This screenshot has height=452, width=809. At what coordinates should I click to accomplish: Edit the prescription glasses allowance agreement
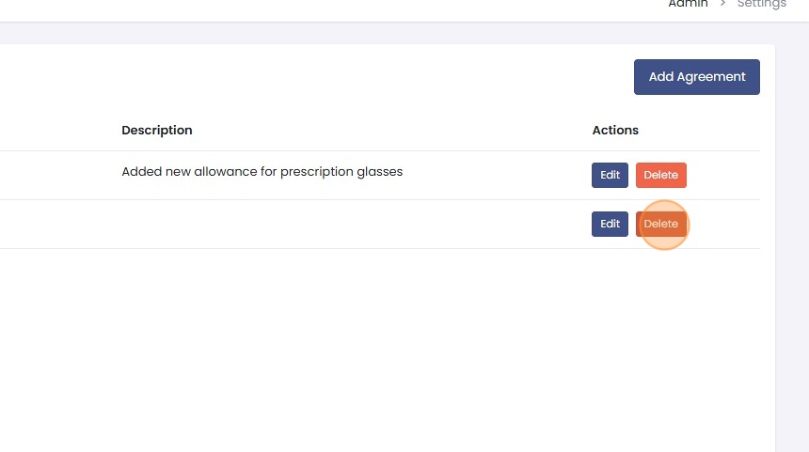tap(610, 175)
